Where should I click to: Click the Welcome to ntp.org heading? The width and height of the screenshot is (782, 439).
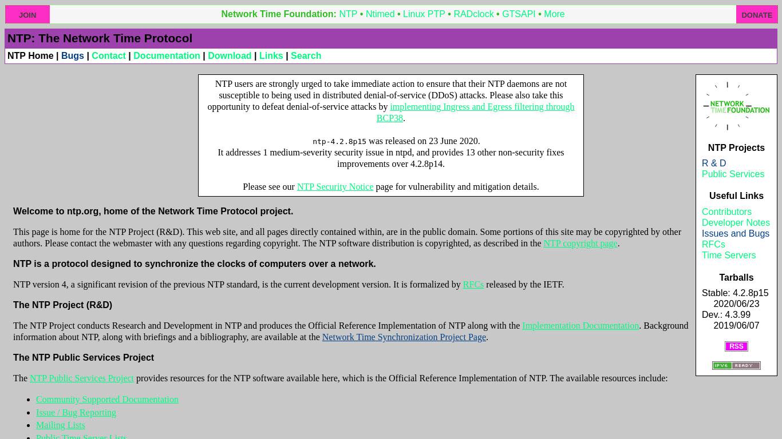click(x=153, y=211)
